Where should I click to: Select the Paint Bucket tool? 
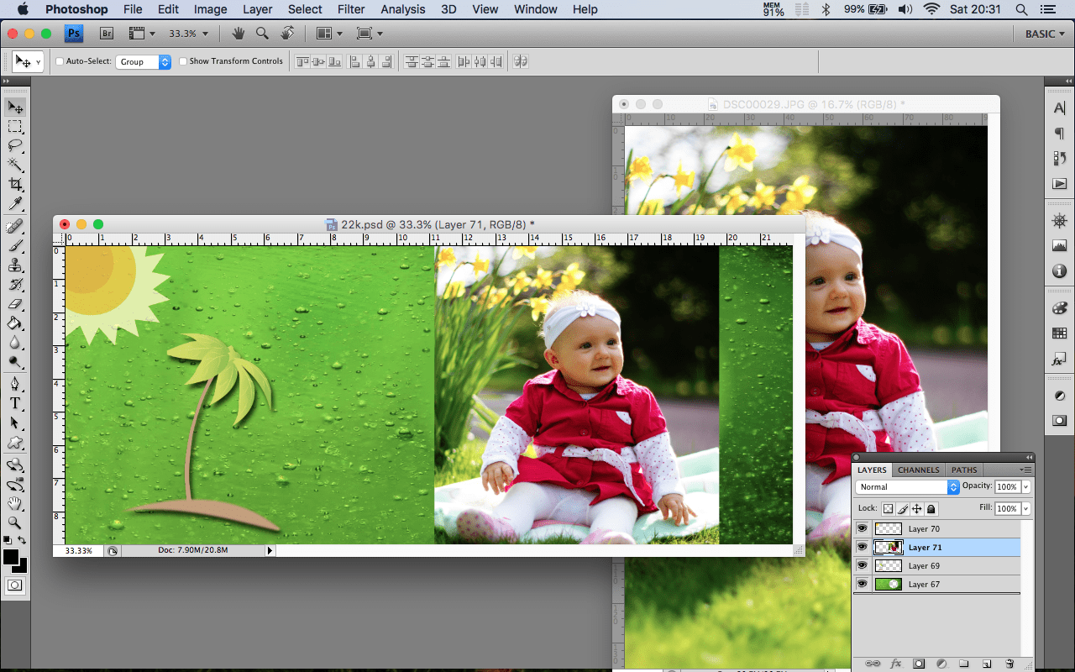[15, 323]
